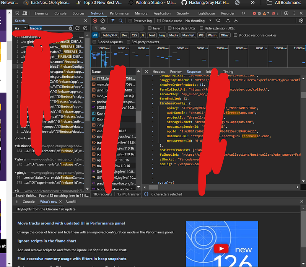Close the Search panel
306x267 pixels.
click(86, 21)
